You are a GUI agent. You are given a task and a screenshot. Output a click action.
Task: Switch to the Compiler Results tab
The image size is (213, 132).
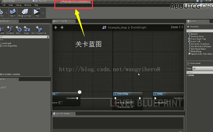tap(63, 114)
